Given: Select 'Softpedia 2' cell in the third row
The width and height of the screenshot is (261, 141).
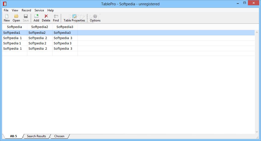Looking at the screenshot, I should click(x=40, y=43).
